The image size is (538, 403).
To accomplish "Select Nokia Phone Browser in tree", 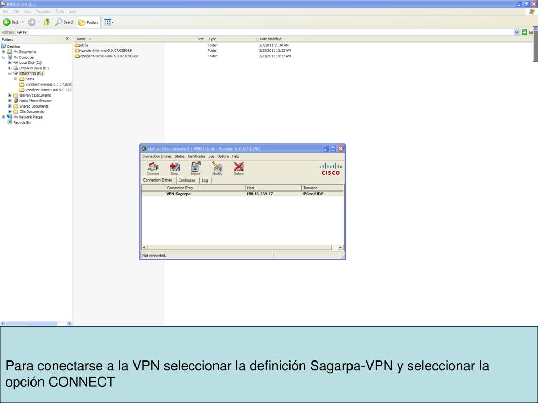I will click(35, 101).
